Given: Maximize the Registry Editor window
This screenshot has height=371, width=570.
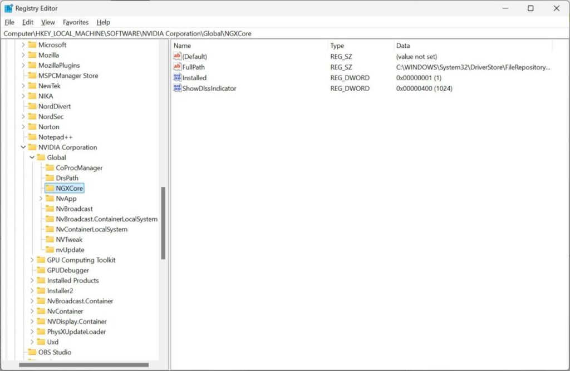Looking at the screenshot, I should [530, 8].
